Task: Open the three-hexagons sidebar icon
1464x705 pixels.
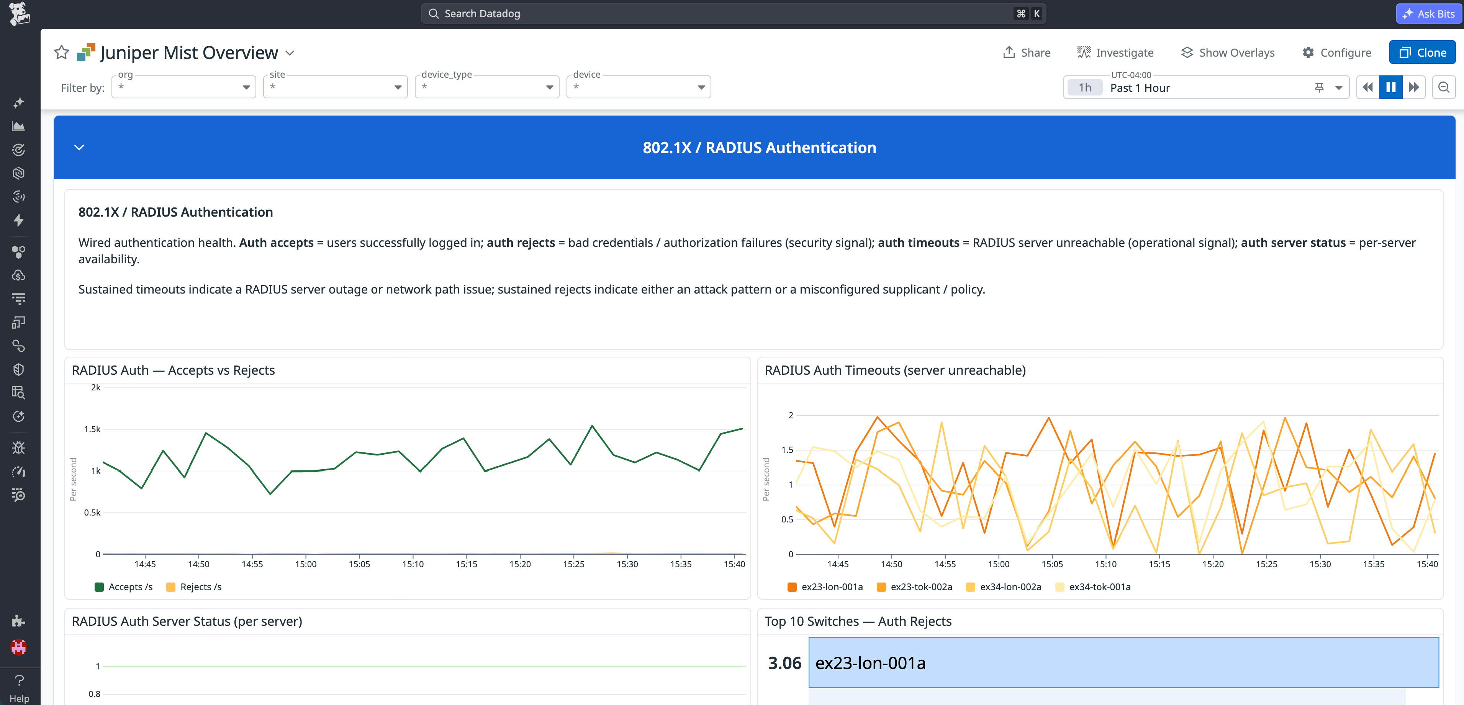Action: pyautogui.click(x=19, y=252)
